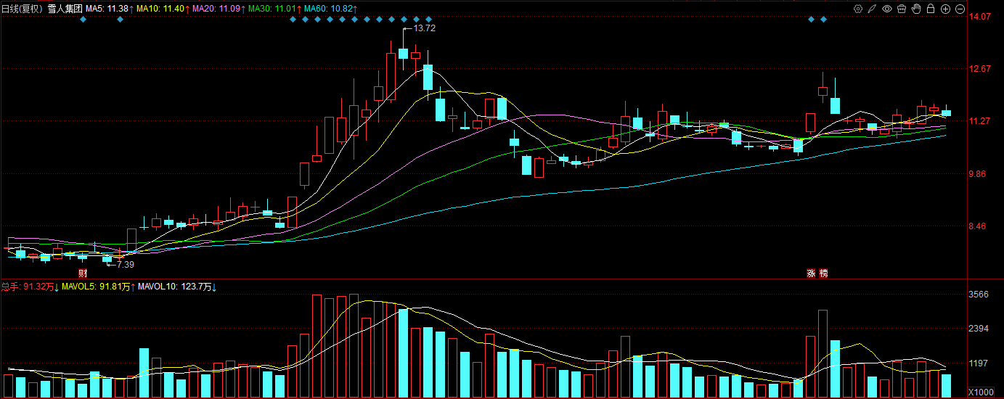Viewport: 1004px width, 399px height.
Task: Click the first blue diamond event marker
Action: pos(83,20)
